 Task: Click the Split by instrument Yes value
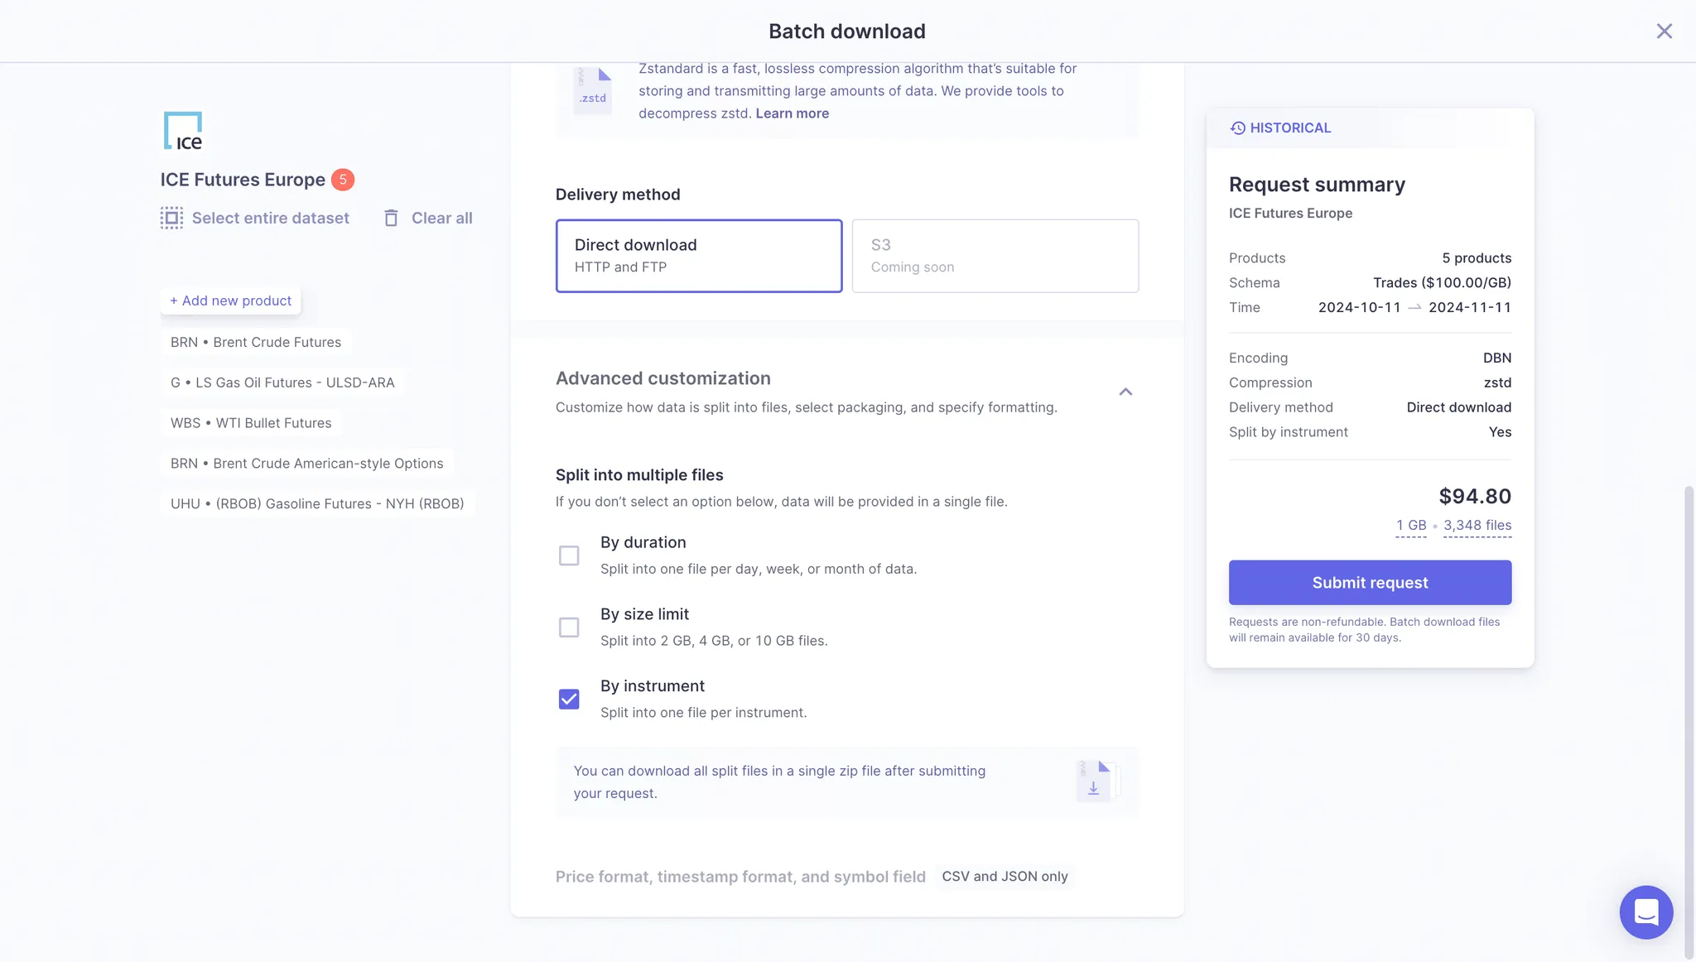(x=1500, y=432)
